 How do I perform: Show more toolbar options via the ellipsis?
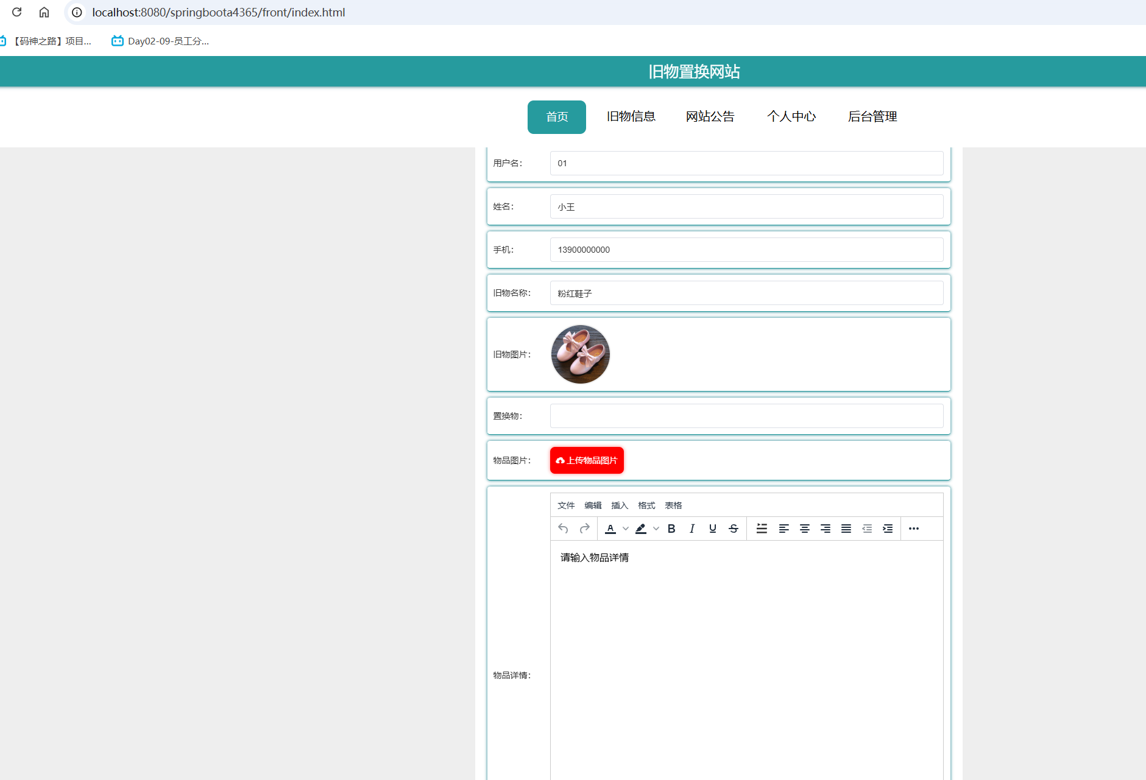pyautogui.click(x=914, y=529)
